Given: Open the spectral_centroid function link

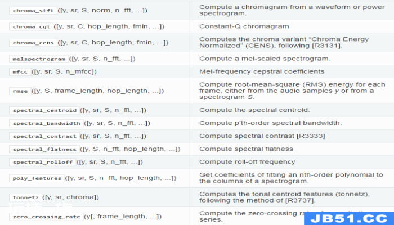Looking at the screenshot, I should [44, 110].
